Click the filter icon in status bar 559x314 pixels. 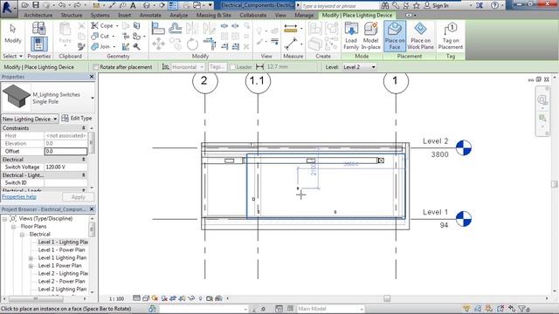click(x=523, y=309)
